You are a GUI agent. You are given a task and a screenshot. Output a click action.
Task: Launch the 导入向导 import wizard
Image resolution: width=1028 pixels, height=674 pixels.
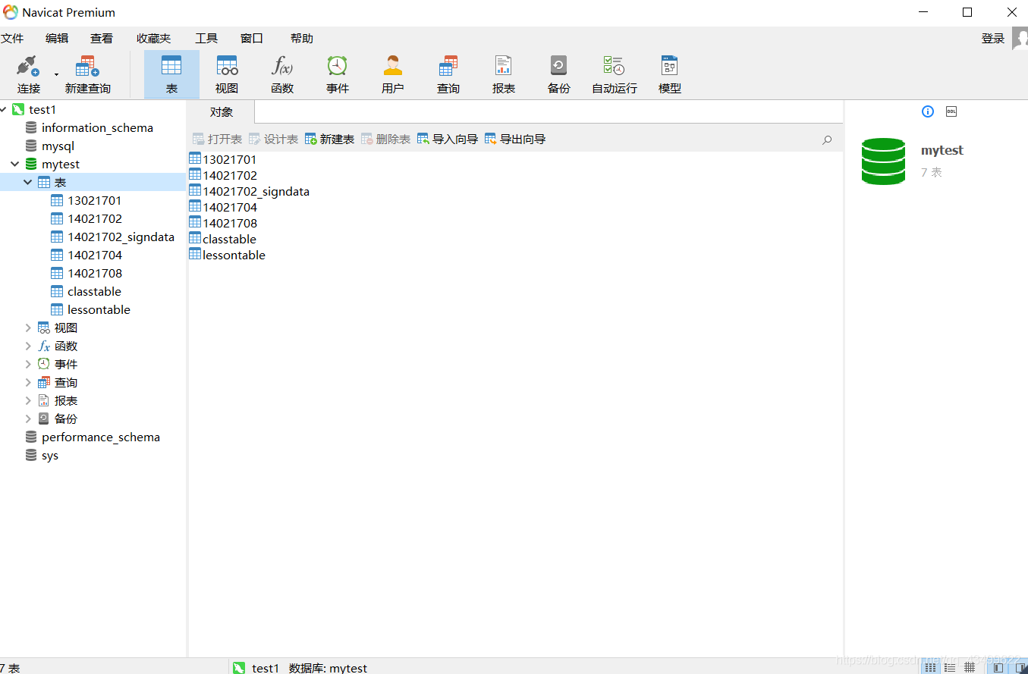[x=448, y=140]
